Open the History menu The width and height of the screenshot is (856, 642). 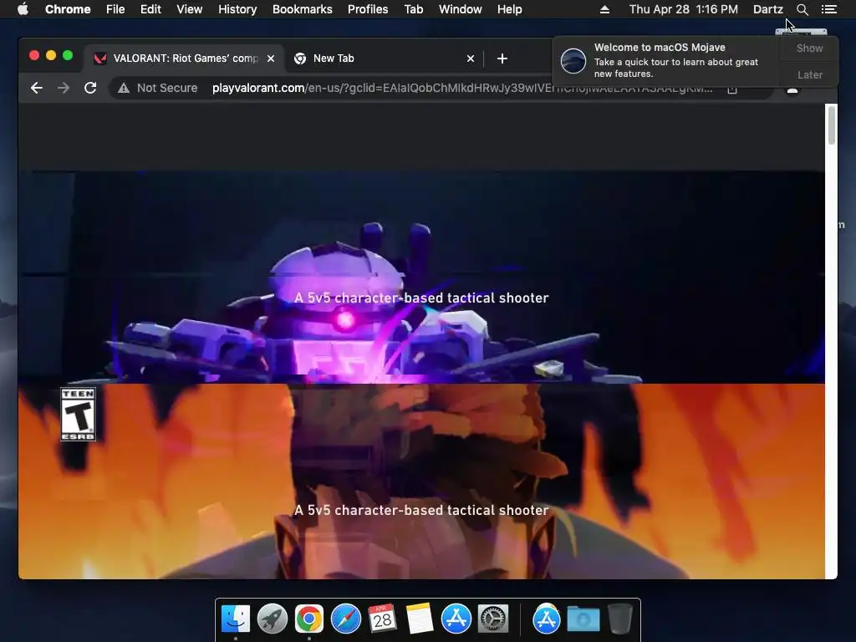pos(237,9)
